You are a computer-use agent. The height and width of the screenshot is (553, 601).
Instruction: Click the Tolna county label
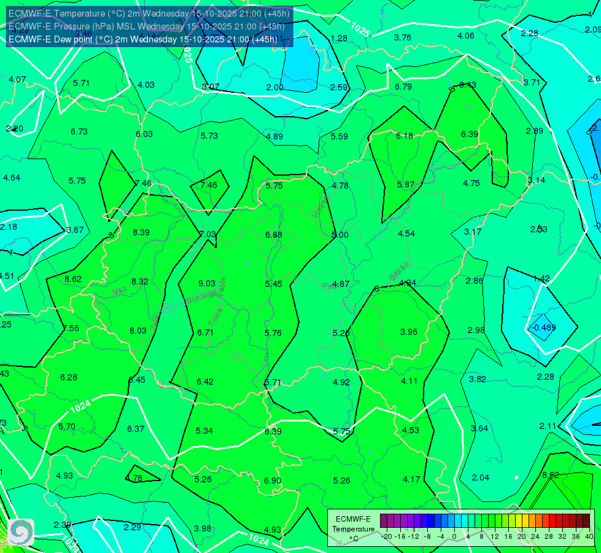pos(215,316)
